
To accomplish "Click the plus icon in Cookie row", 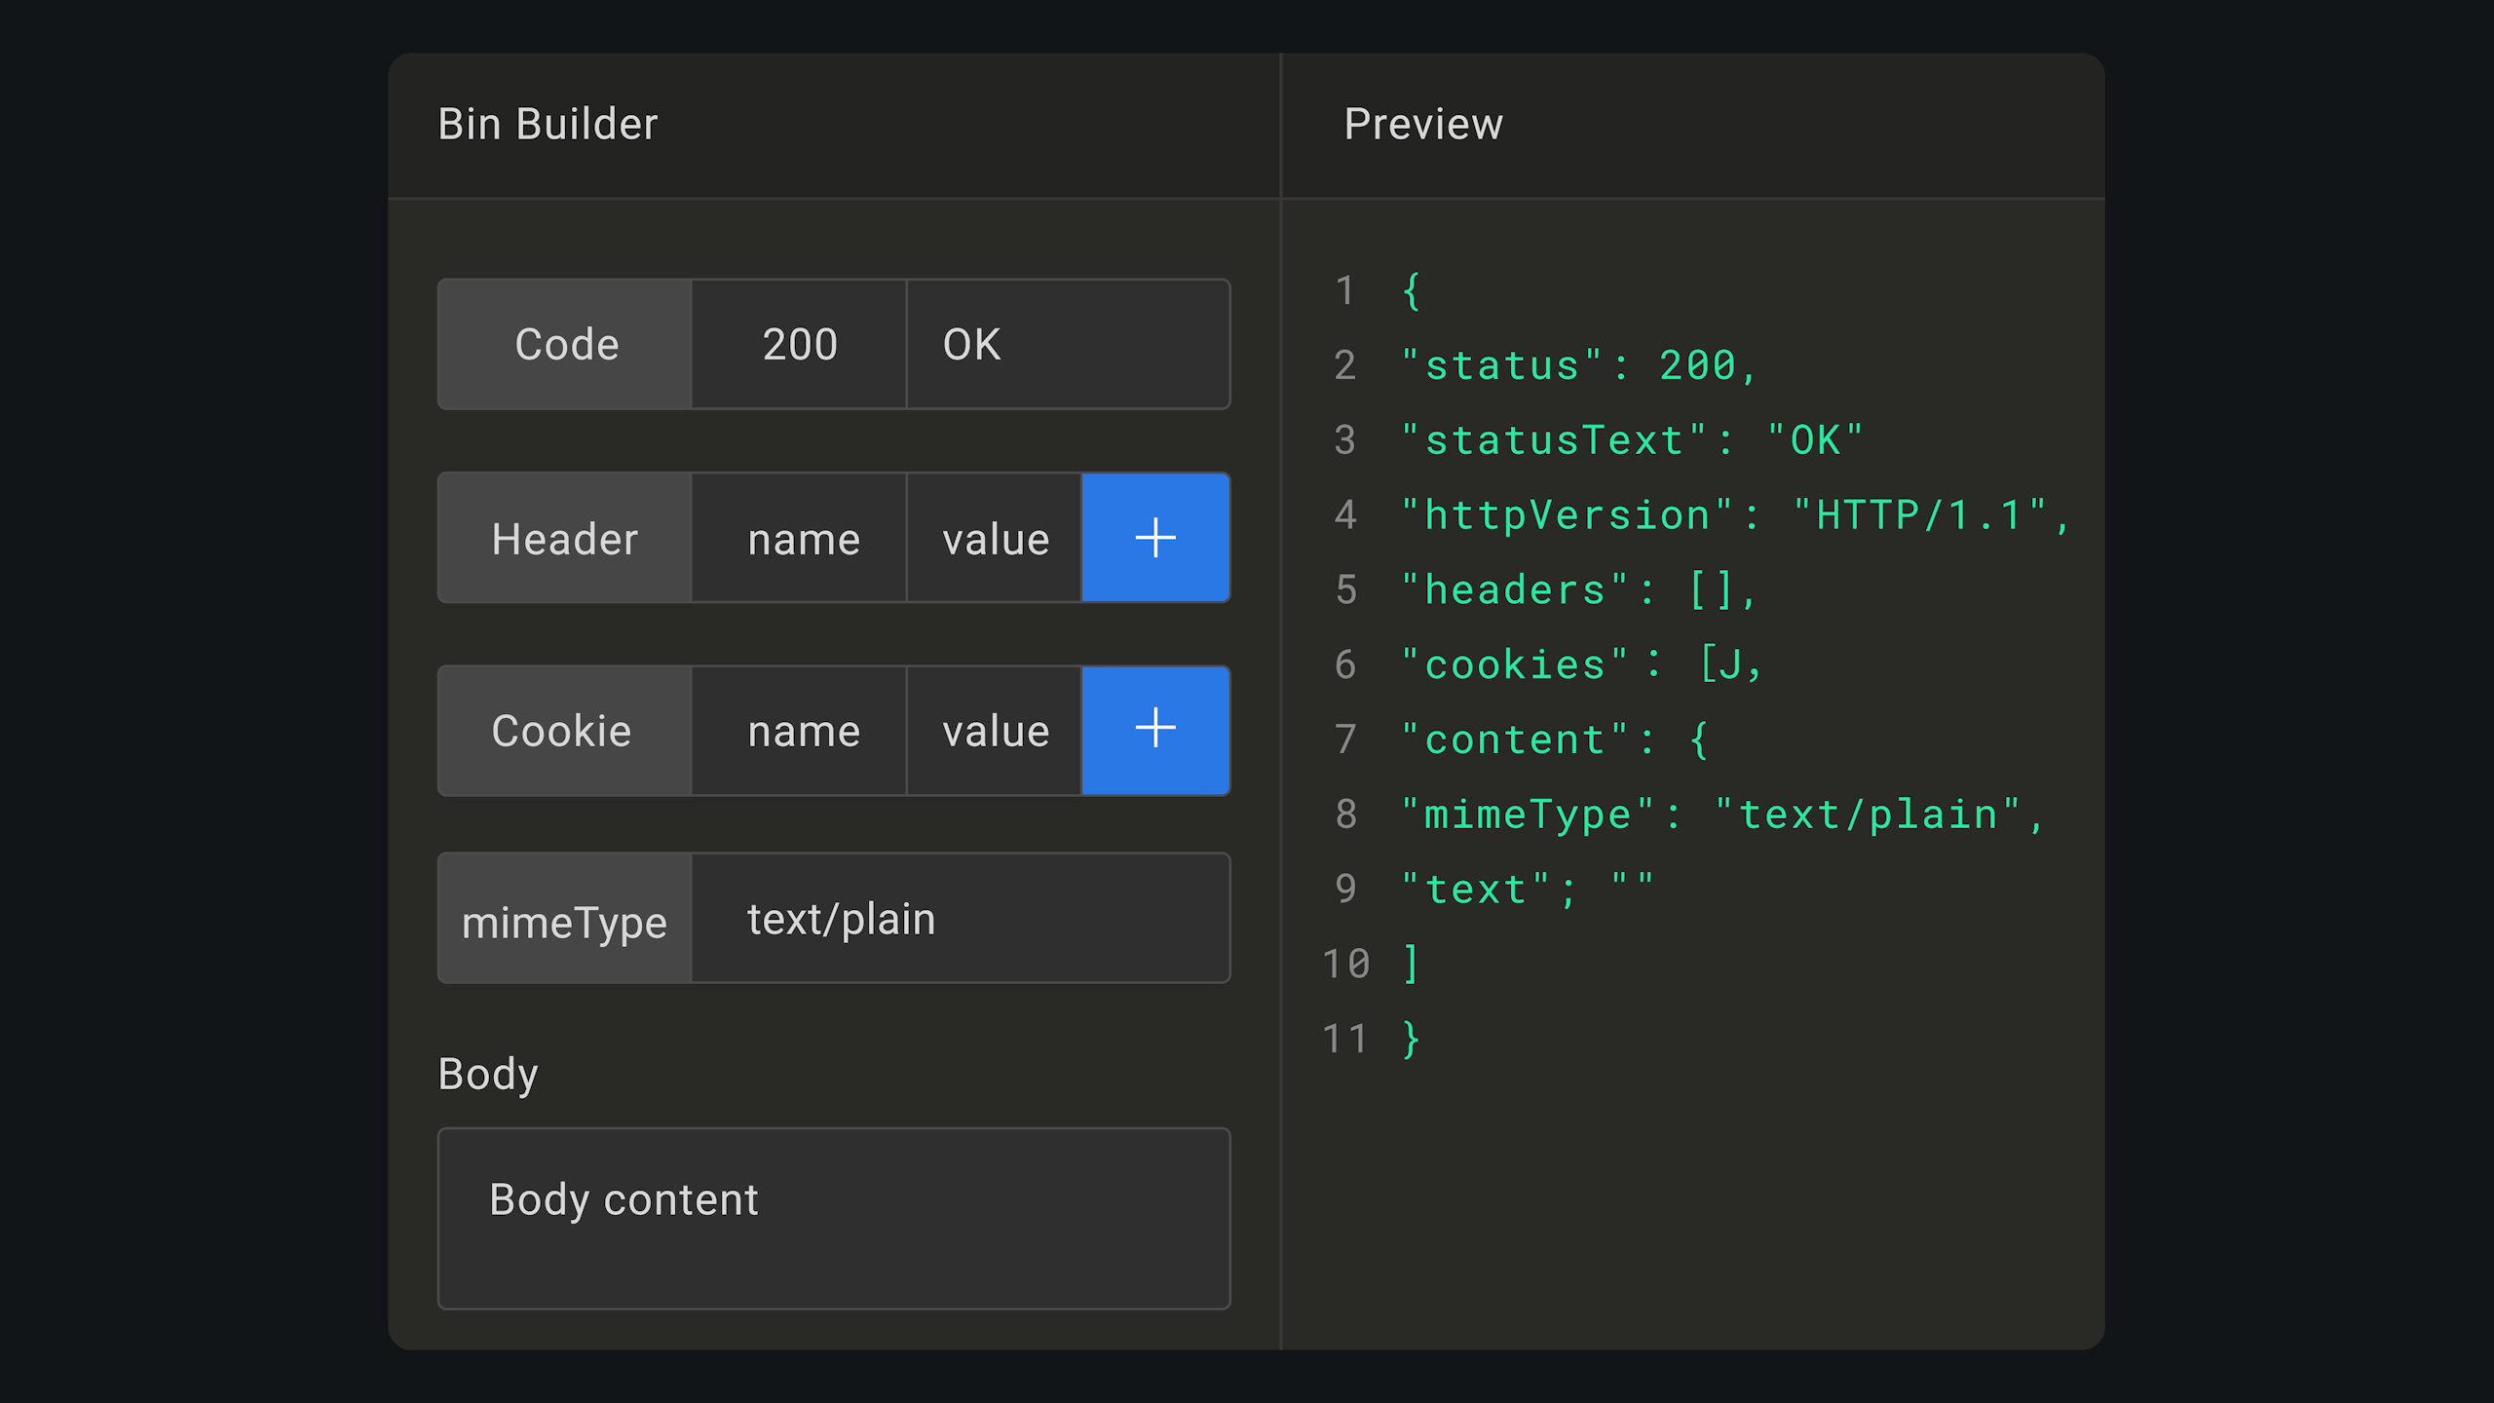I will [x=1155, y=730].
